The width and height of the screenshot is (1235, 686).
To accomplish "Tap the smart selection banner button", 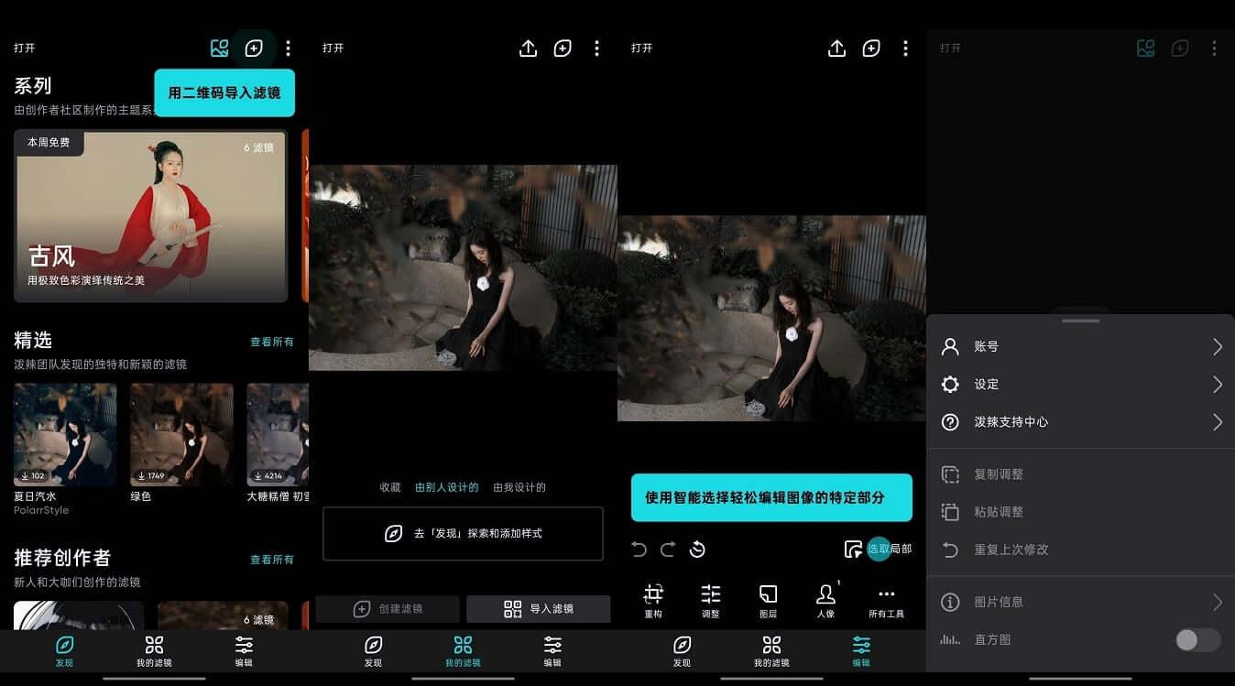I will tap(771, 497).
